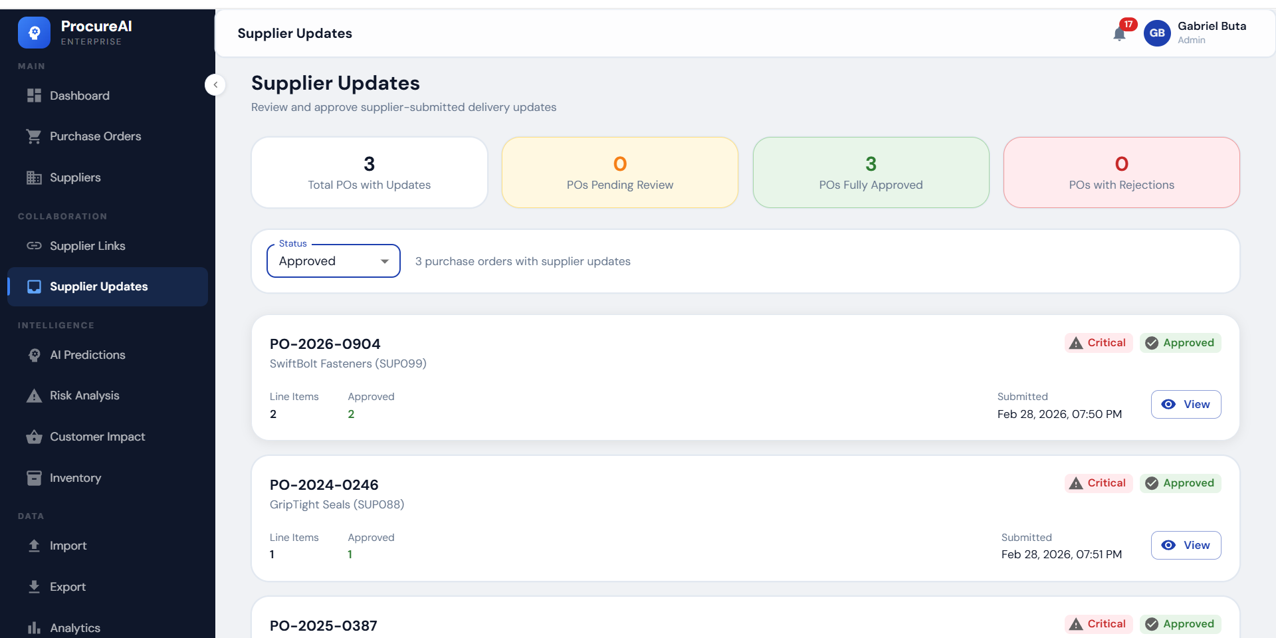Image resolution: width=1276 pixels, height=638 pixels.
Task: Click the ProcureAI logo icon
Action: tap(34, 33)
